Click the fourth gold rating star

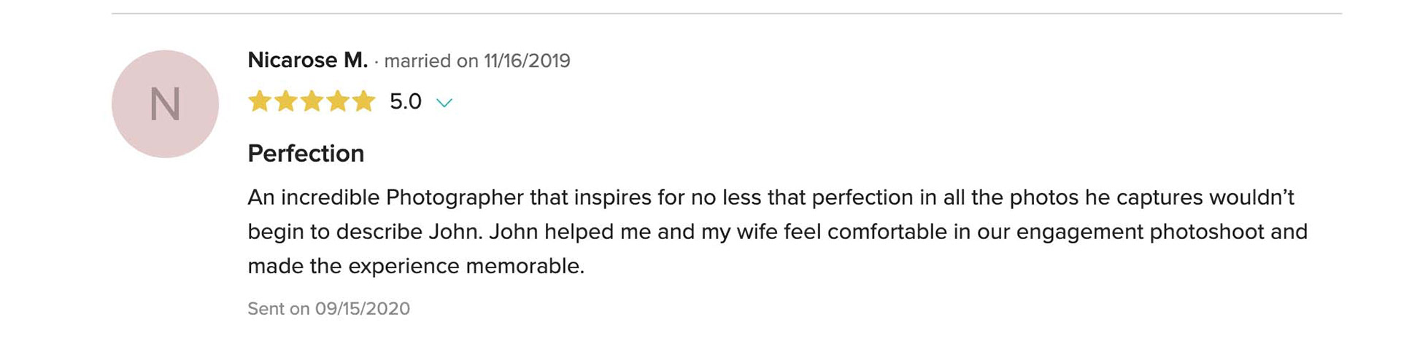pos(338,101)
